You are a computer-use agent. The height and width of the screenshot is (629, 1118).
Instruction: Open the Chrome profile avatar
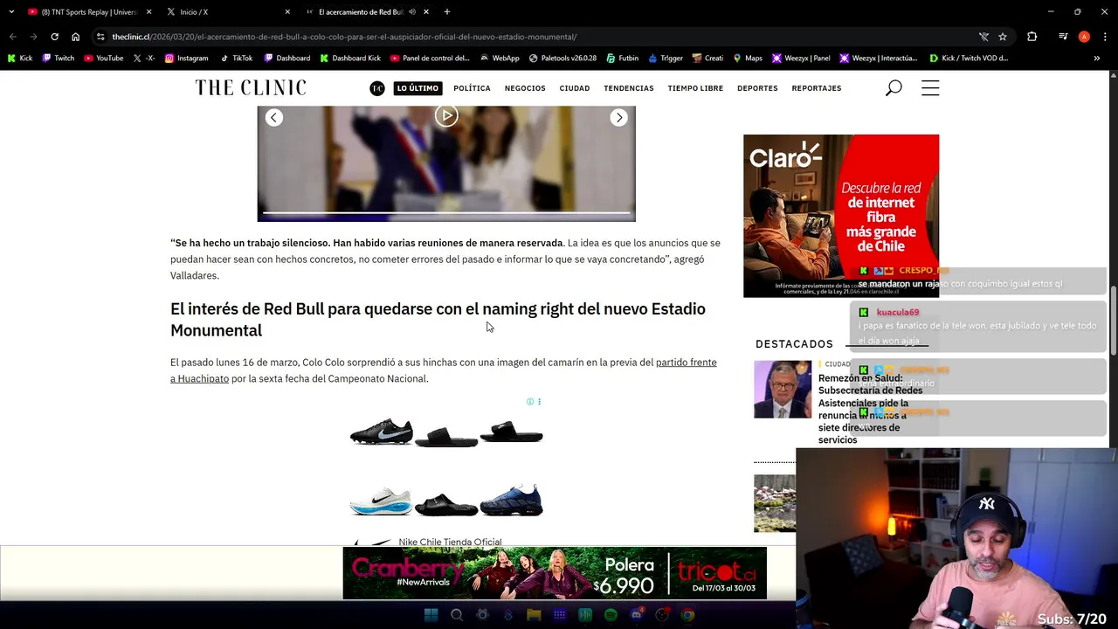click(x=1084, y=37)
